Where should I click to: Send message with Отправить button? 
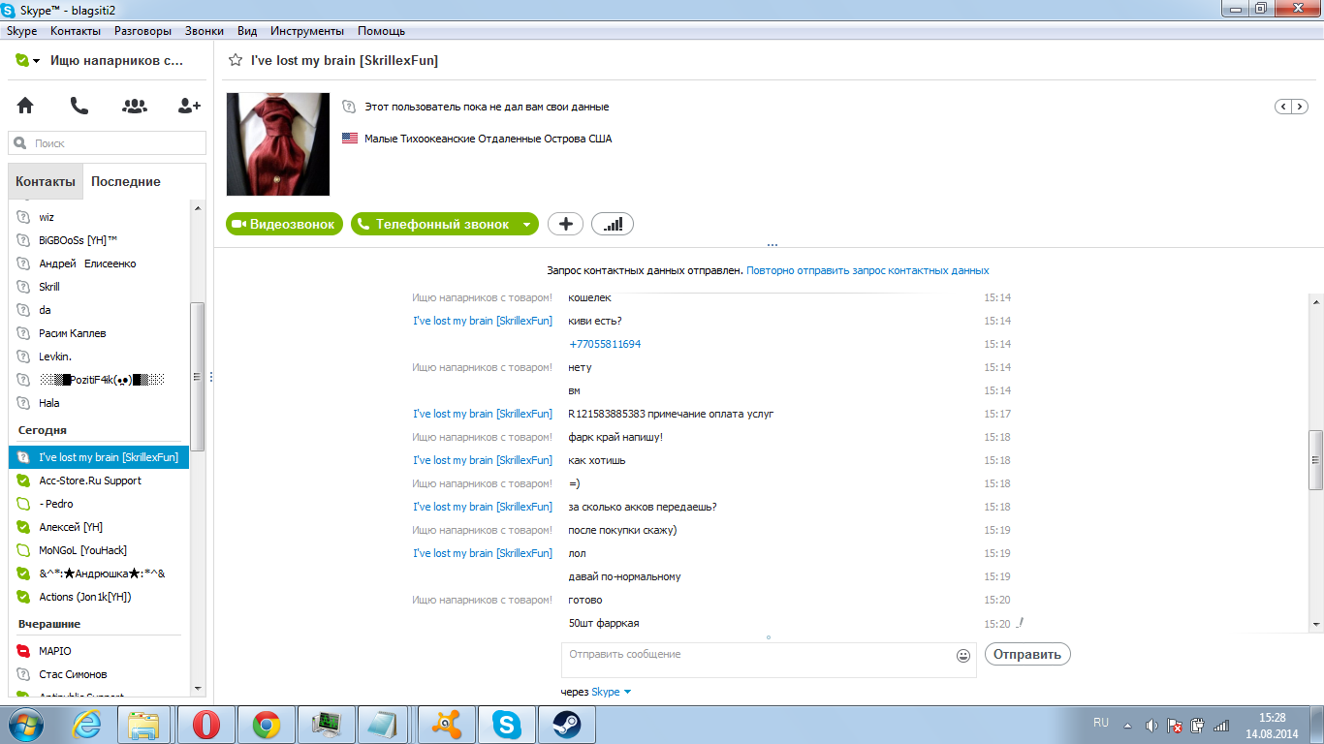tap(1027, 654)
